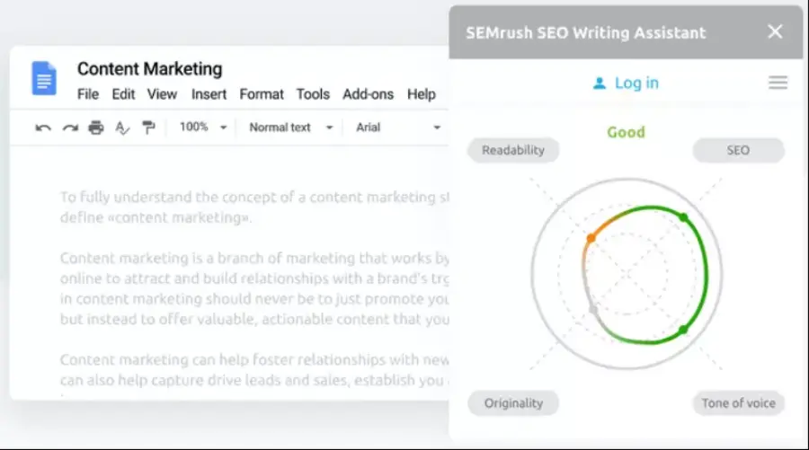Click the user profile icon beside Log in
This screenshot has width=809, height=450.
click(600, 83)
